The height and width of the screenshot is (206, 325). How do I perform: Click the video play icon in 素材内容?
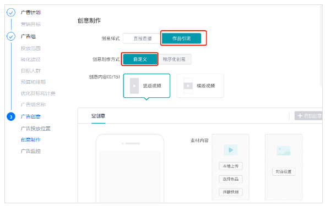click(230, 150)
